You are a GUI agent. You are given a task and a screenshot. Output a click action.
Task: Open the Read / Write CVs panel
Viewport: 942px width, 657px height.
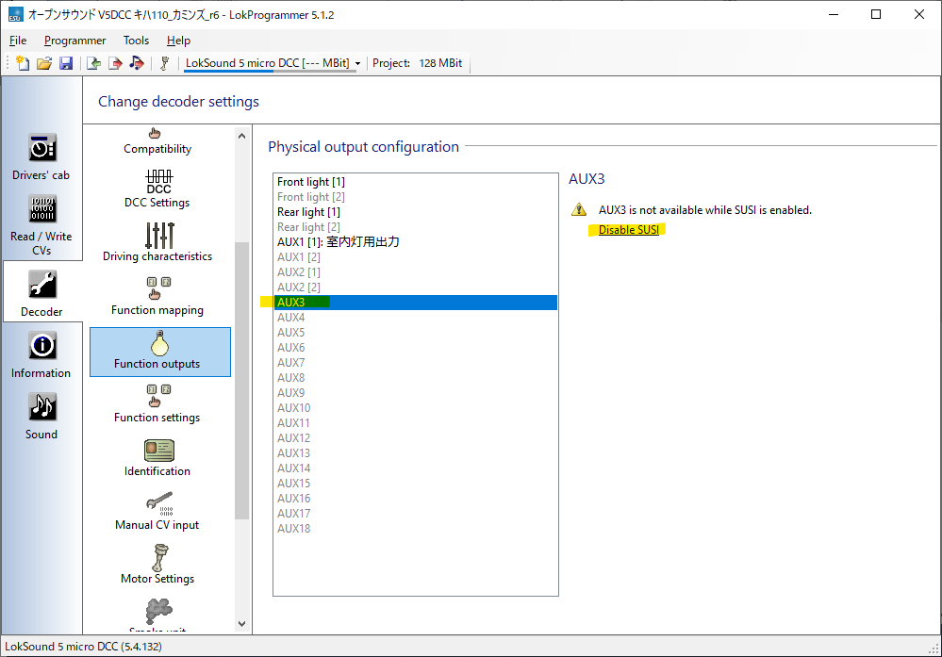[41, 226]
